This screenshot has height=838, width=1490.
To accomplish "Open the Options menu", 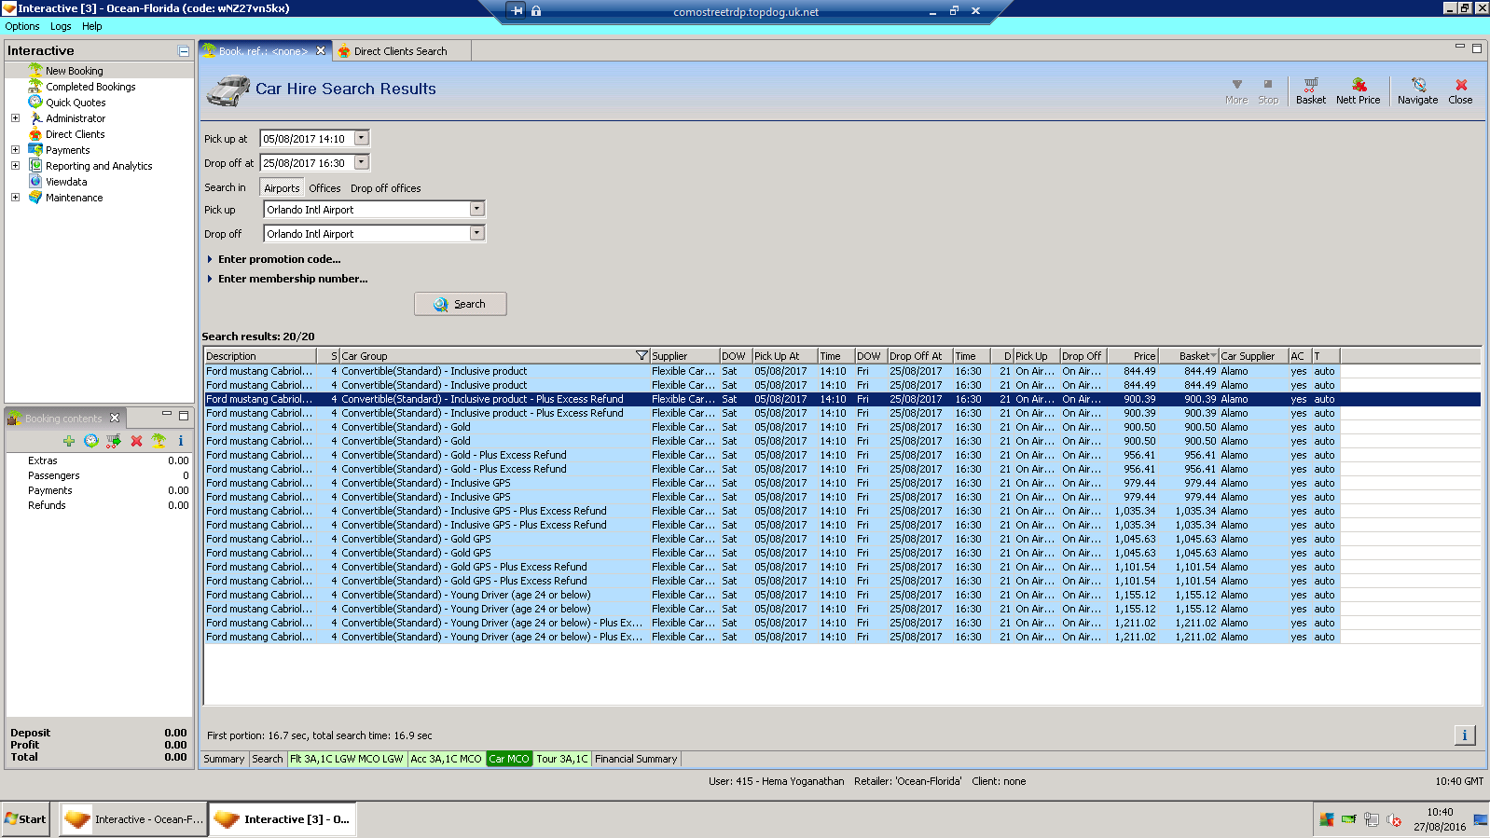I will (22, 26).
